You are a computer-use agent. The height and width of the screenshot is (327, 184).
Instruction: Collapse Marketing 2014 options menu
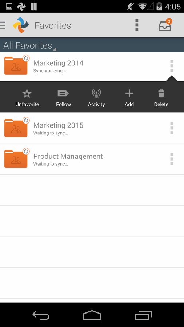[x=172, y=66]
